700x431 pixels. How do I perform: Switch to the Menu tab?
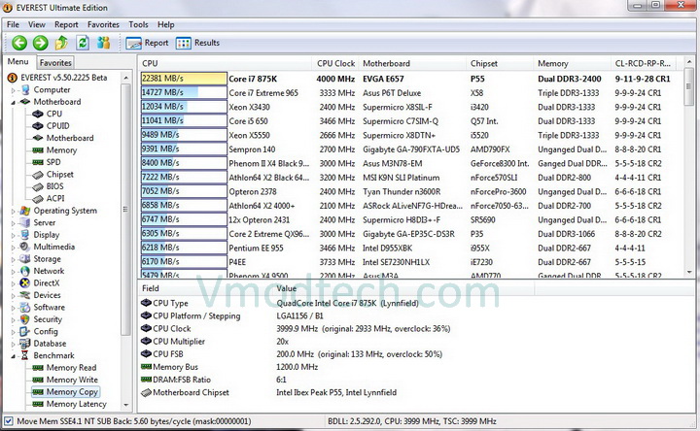(17, 62)
